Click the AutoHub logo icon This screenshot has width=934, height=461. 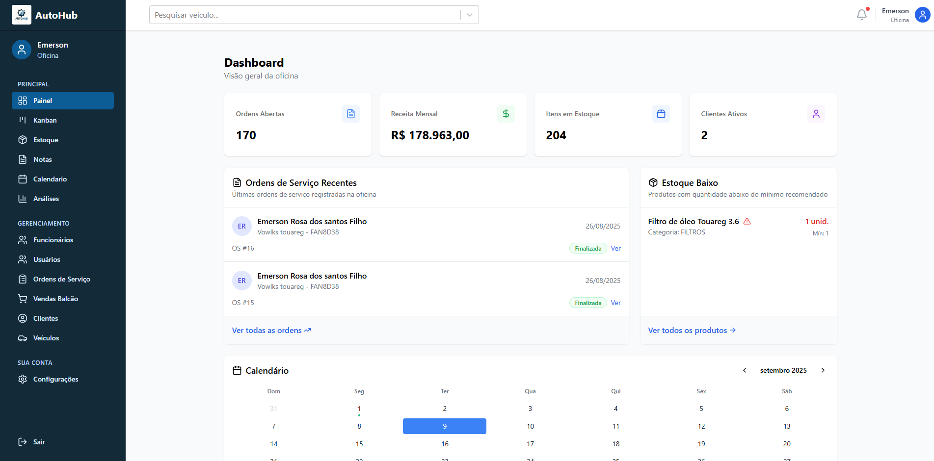coord(21,15)
